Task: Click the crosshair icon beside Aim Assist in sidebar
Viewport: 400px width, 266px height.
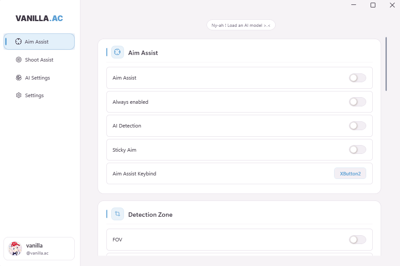Action: (x=18, y=41)
